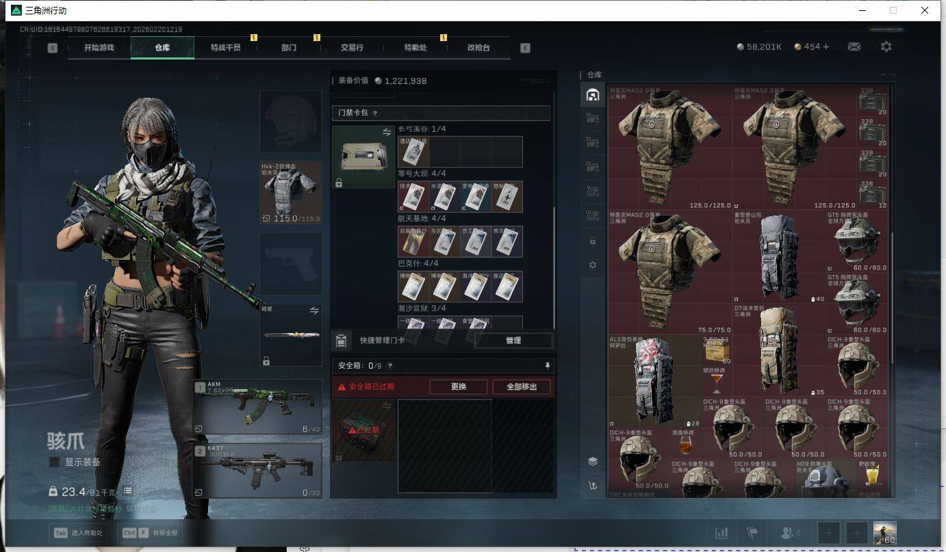The height and width of the screenshot is (552, 946).
Task: Open the quick keycard management icon
Action: tap(342, 340)
